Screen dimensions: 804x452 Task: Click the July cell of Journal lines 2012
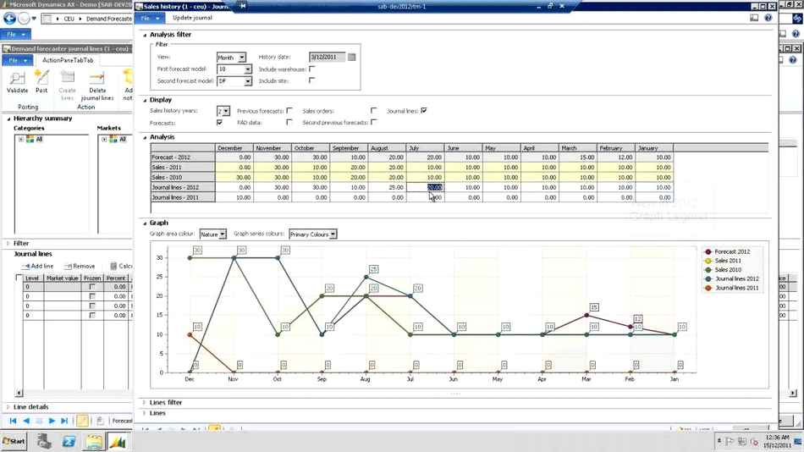click(x=425, y=187)
